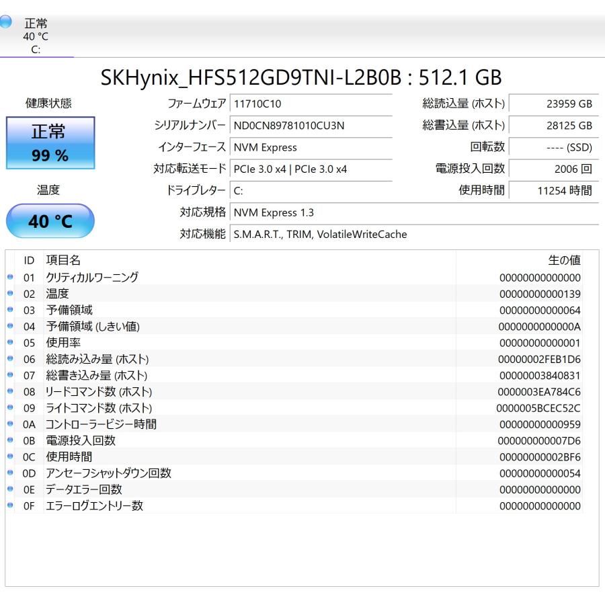Click total host reads value 23959 GB
The width and height of the screenshot is (605, 605).
click(554, 104)
